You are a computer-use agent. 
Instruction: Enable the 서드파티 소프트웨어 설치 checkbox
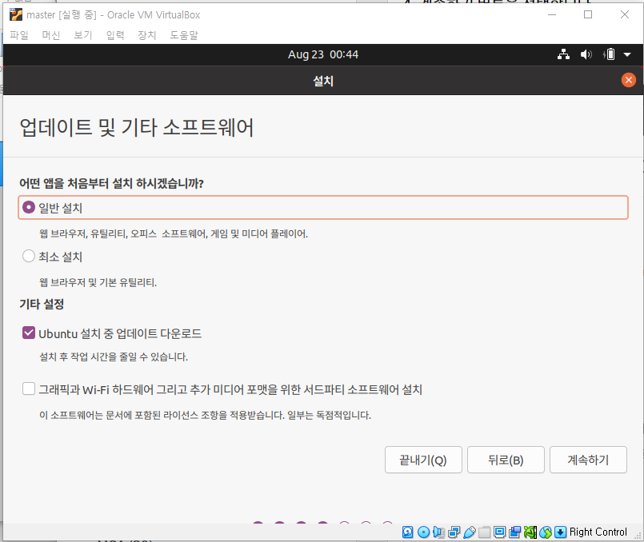tap(29, 389)
